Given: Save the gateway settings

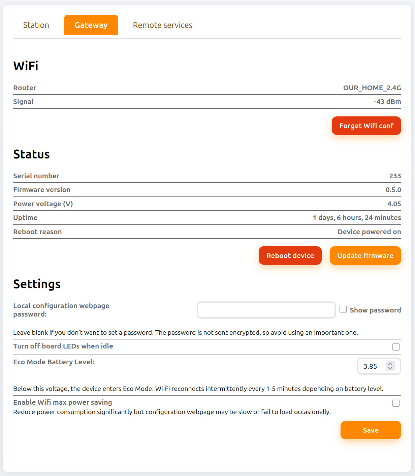Looking at the screenshot, I should [371, 430].
